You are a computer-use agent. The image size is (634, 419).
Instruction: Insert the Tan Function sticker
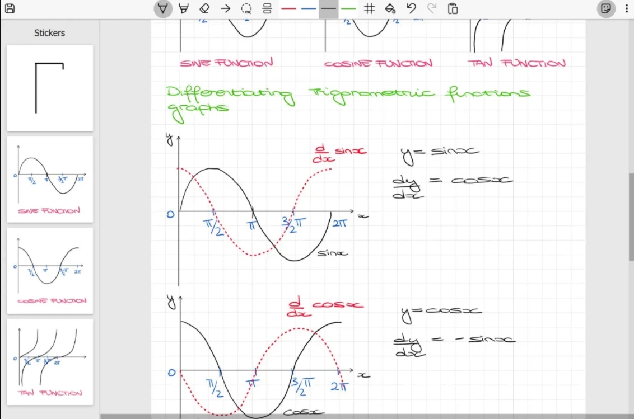50,362
